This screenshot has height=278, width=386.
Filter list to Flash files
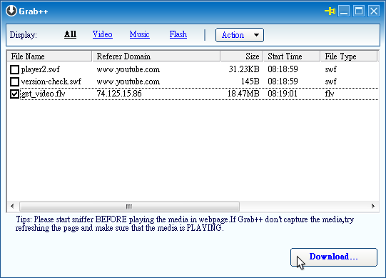pos(178,34)
